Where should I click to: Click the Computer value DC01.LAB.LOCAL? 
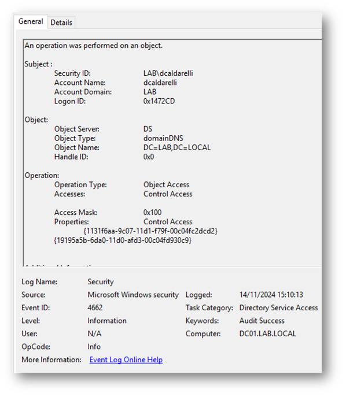268,333
